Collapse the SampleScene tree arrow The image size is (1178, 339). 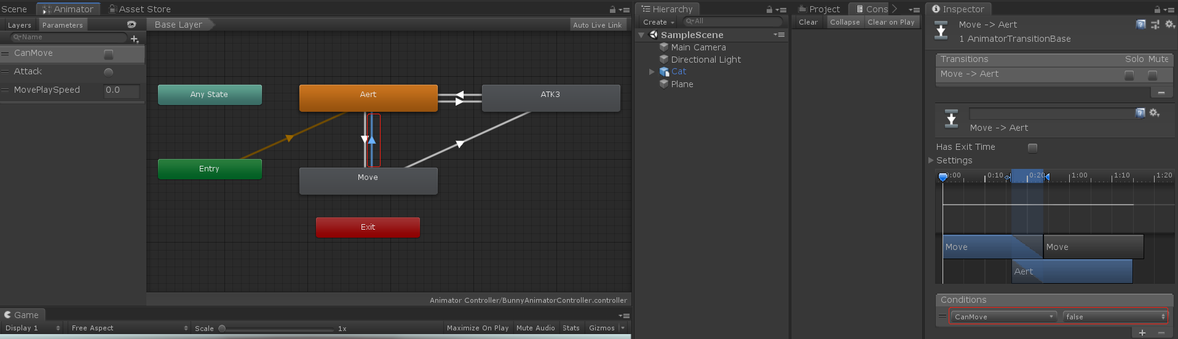tap(641, 35)
